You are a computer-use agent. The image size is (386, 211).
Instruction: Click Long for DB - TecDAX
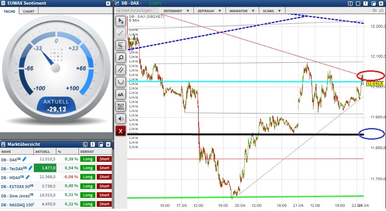click(x=88, y=168)
